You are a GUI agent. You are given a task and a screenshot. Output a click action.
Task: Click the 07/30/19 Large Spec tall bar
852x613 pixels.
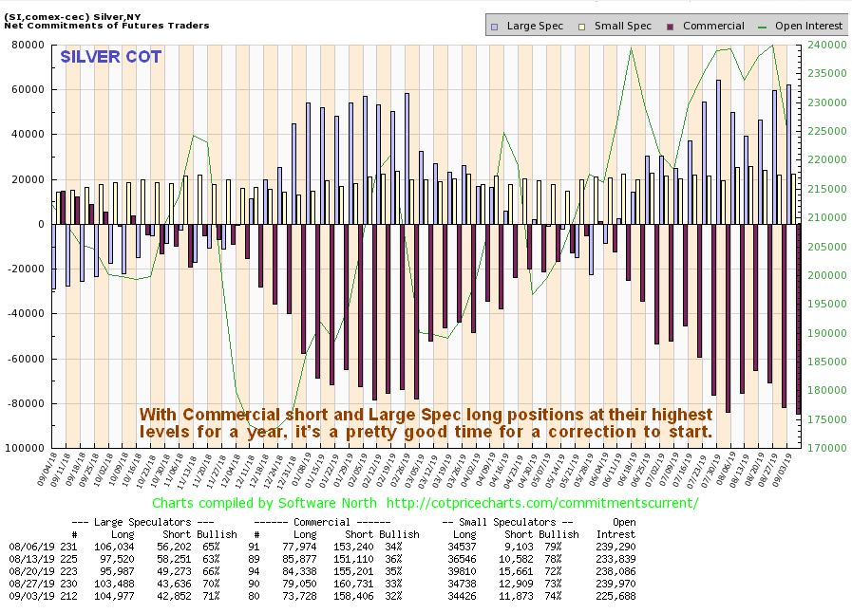(718, 152)
